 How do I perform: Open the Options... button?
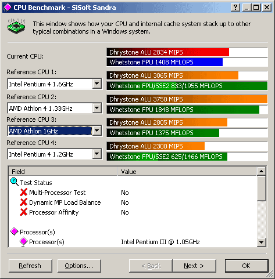tap(79, 266)
